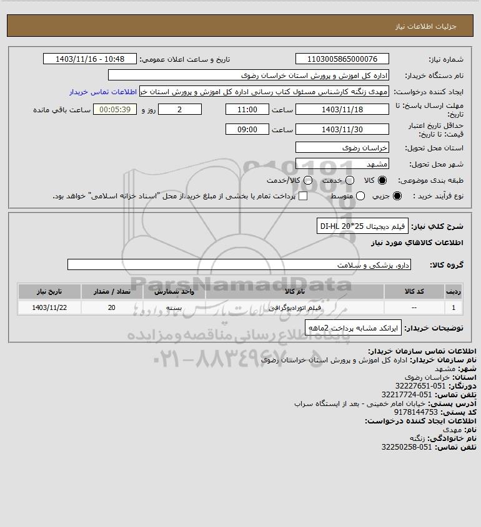Click the announcement date field 1403/11/16 - 10:48

[x=90, y=59]
